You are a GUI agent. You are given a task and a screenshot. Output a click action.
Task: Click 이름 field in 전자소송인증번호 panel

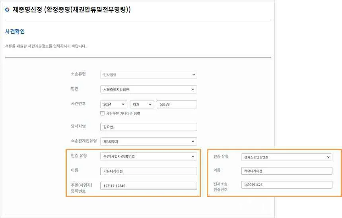point(287,171)
